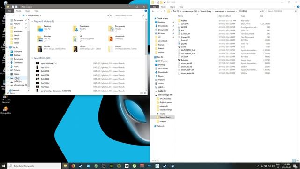Open File menu in Quick access window

click(9, 11)
